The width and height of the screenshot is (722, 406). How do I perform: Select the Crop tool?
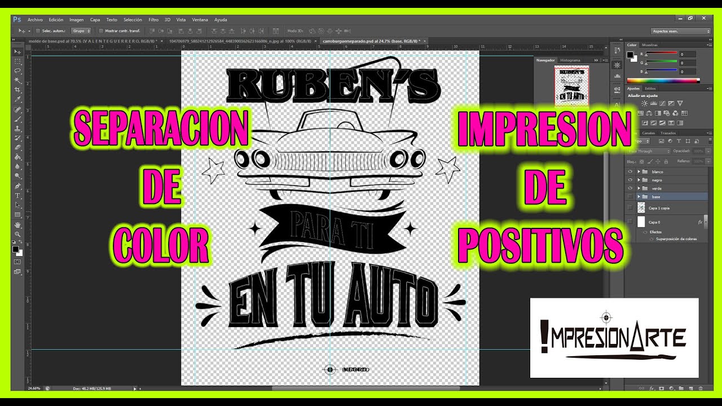tap(17, 90)
